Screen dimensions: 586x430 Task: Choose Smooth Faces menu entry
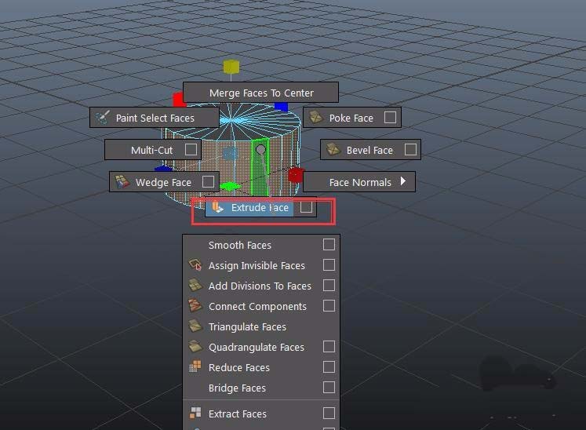[x=261, y=245]
